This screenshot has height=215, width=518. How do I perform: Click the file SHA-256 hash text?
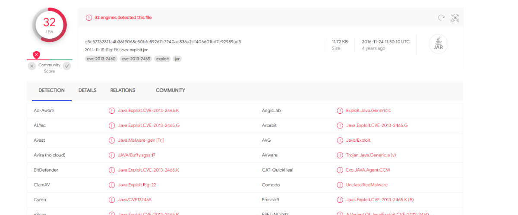[x=163, y=42]
